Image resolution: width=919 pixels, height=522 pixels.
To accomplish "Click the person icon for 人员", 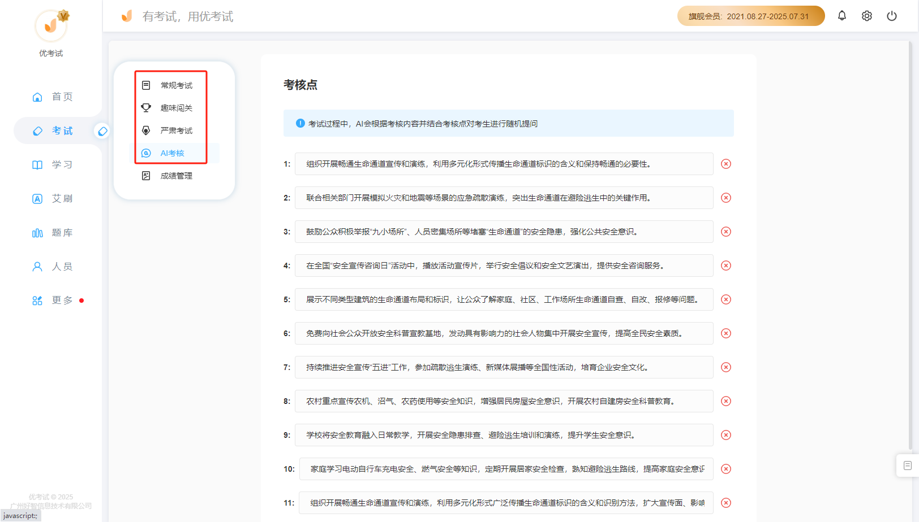I will coord(37,267).
